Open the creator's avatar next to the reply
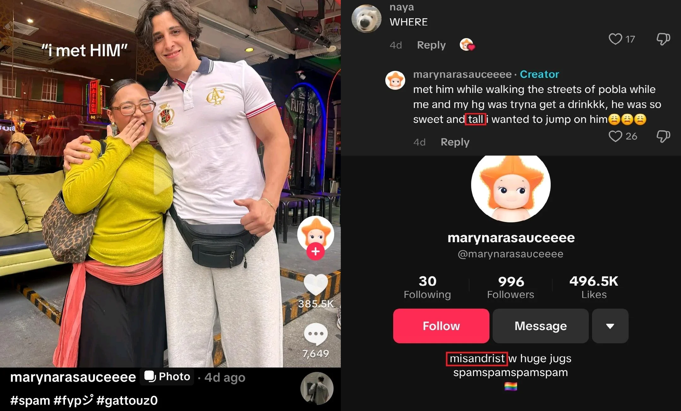This screenshot has height=411, width=681. coord(395,80)
